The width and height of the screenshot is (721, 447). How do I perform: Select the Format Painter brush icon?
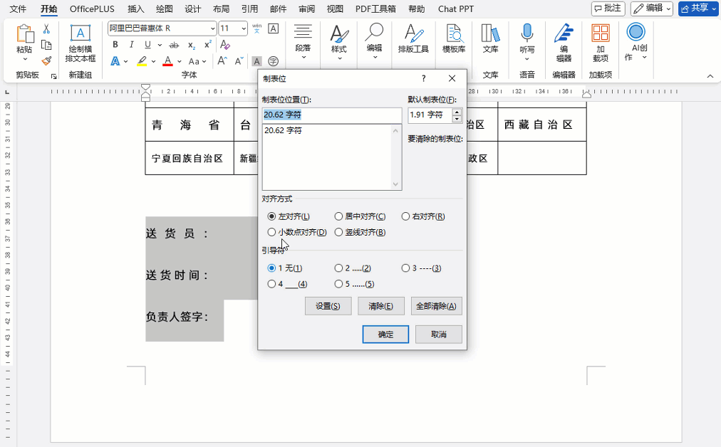click(x=46, y=61)
